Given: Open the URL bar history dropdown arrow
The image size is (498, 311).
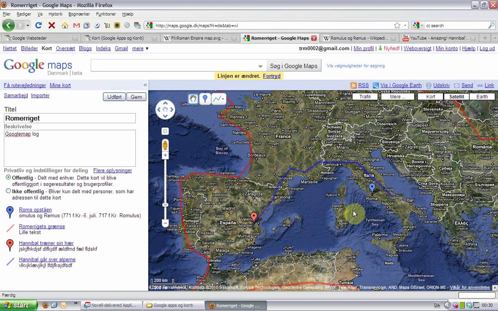Looking at the screenshot, I should point(405,25).
